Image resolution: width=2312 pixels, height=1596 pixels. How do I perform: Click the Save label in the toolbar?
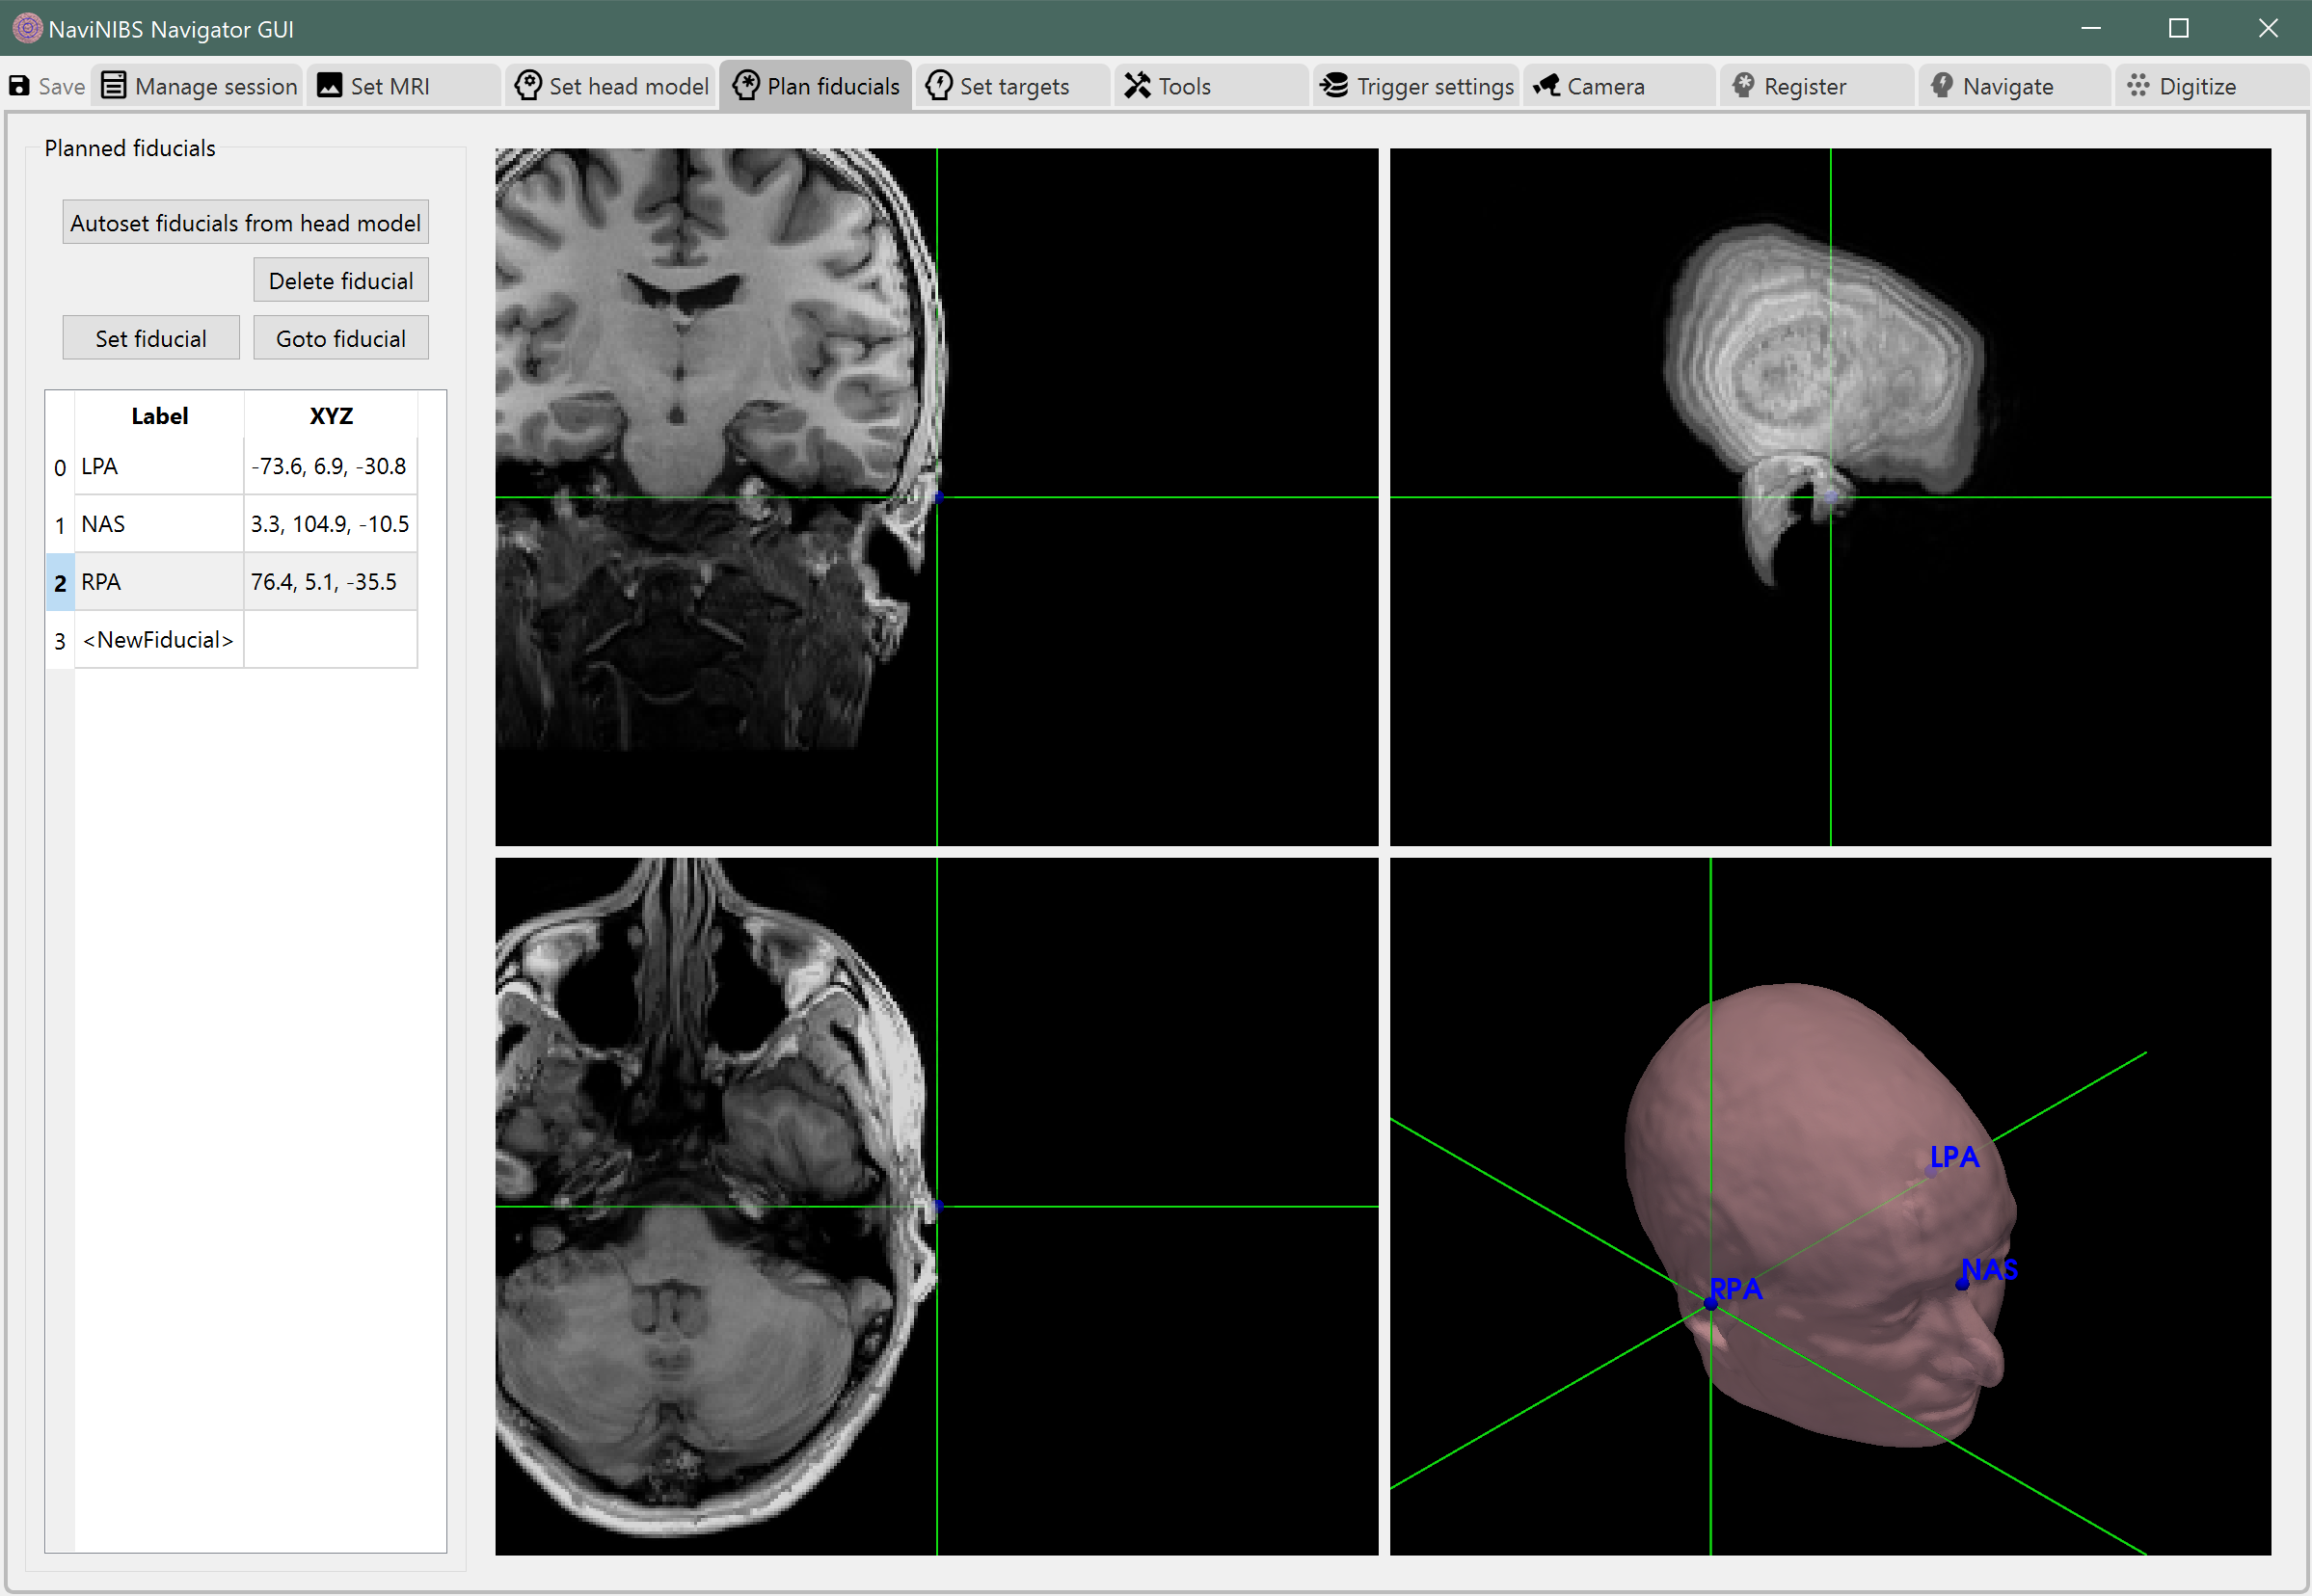(62, 87)
